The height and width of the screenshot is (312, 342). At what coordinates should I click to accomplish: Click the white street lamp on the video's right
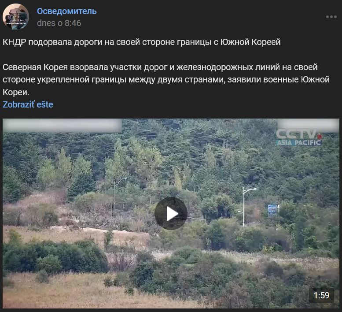click(246, 206)
